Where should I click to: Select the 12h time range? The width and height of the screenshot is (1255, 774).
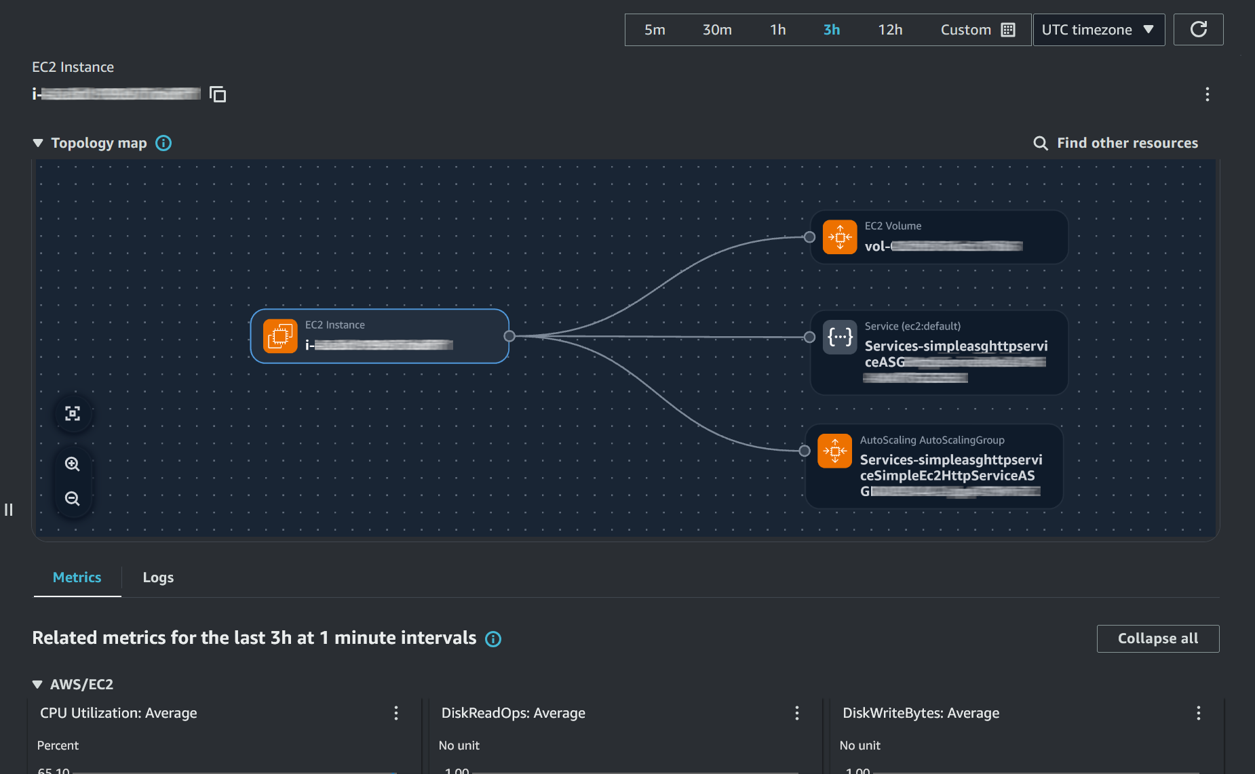pos(890,29)
